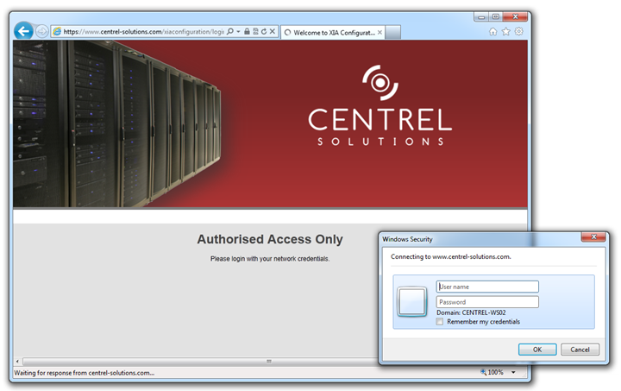
Task: Click OK in Windows Security dialog
Action: pos(537,350)
